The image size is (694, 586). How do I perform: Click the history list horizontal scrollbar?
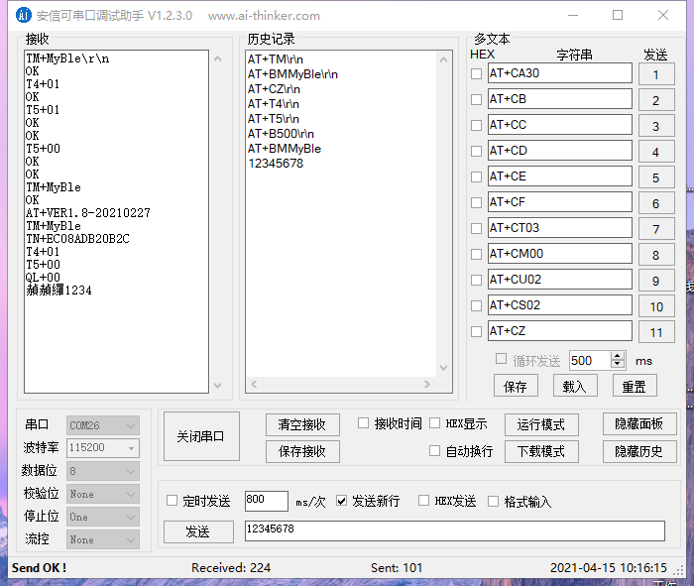pos(340,384)
